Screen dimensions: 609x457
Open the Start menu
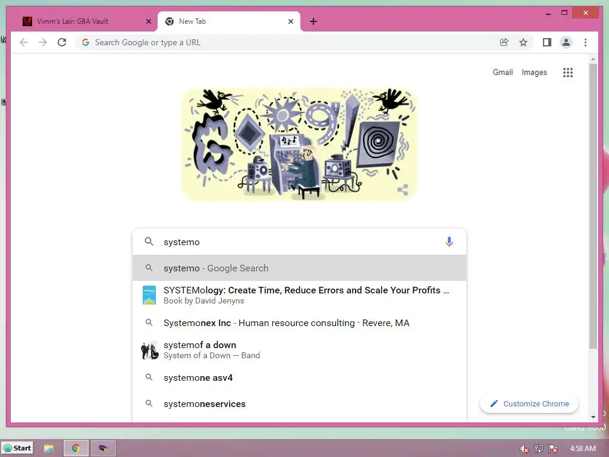(17, 448)
